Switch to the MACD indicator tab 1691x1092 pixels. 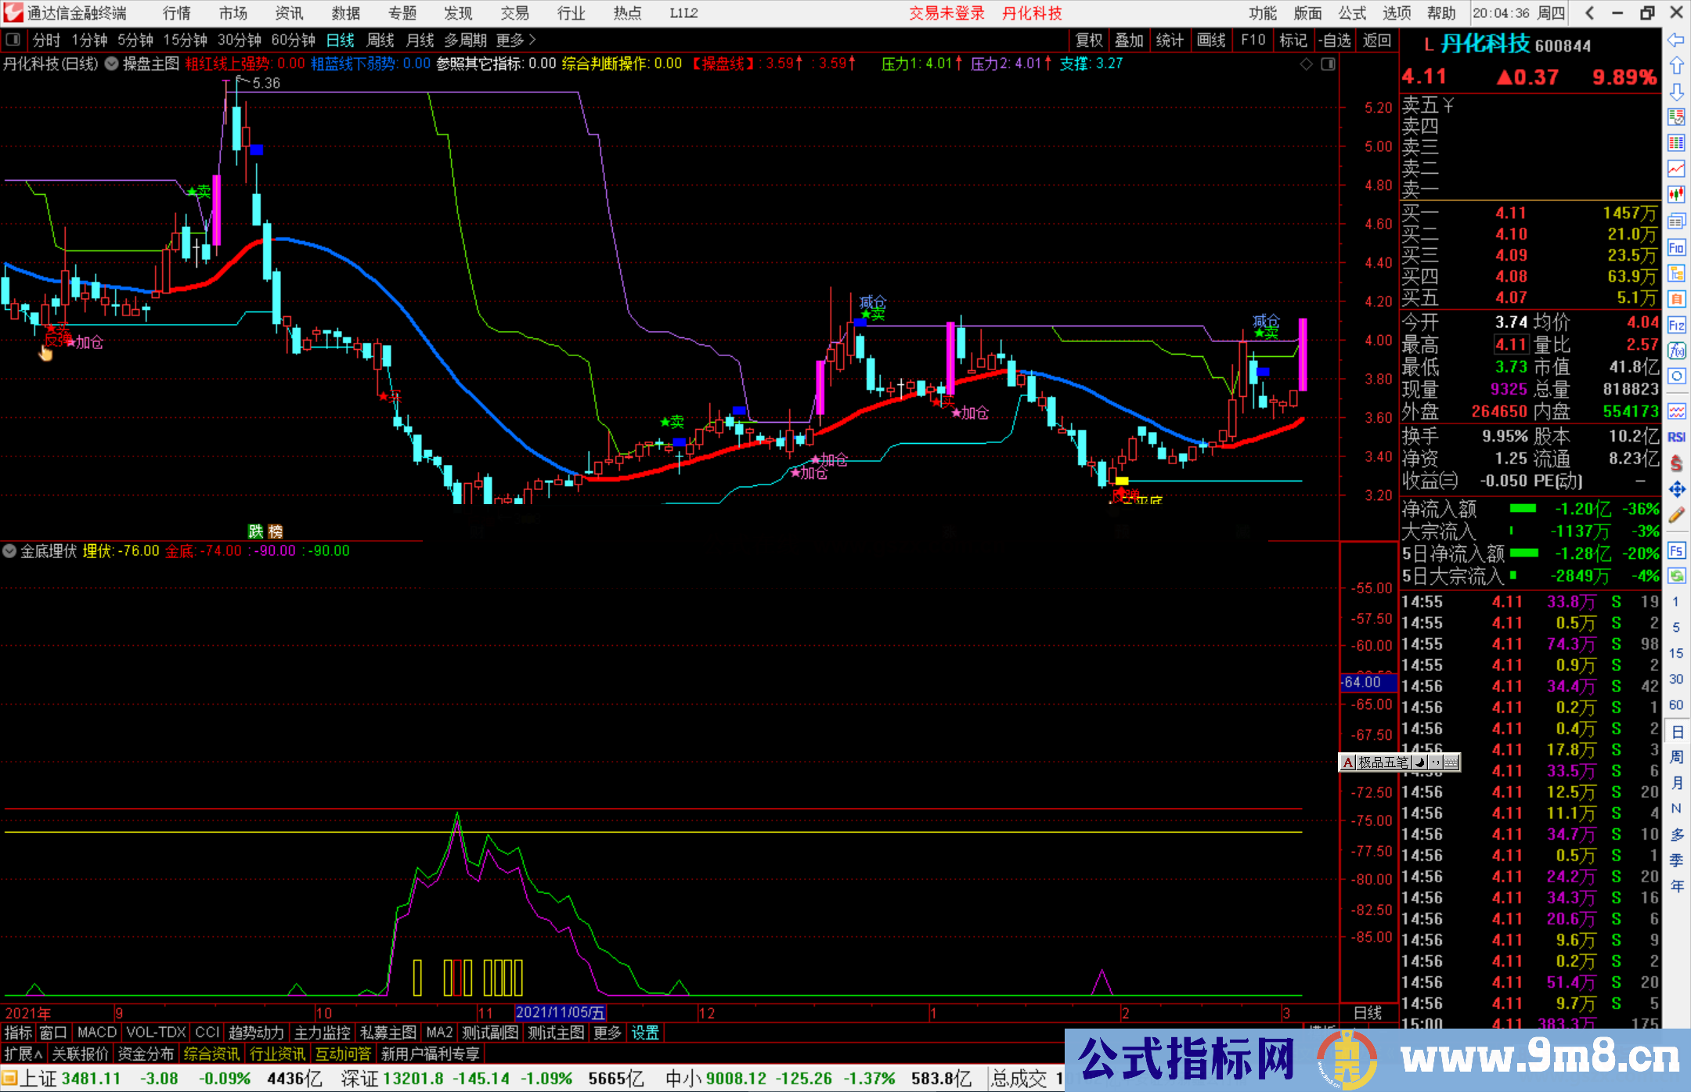click(96, 1033)
